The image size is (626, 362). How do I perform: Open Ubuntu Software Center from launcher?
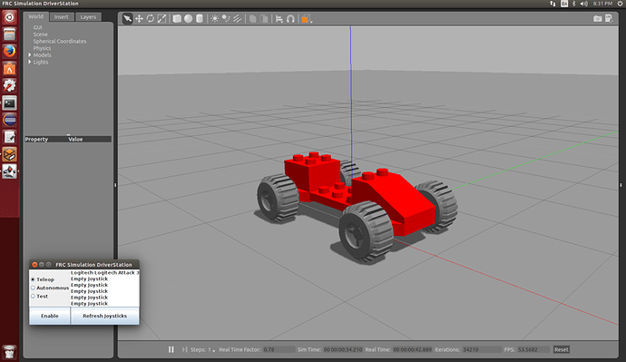[9, 69]
